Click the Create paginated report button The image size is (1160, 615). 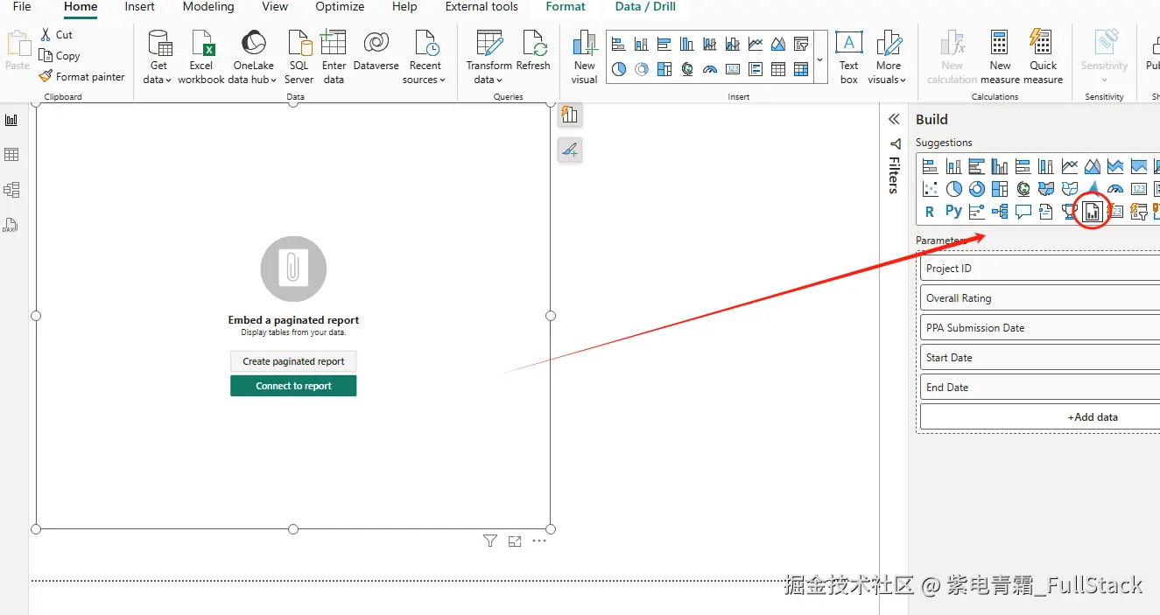pos(293,361)
